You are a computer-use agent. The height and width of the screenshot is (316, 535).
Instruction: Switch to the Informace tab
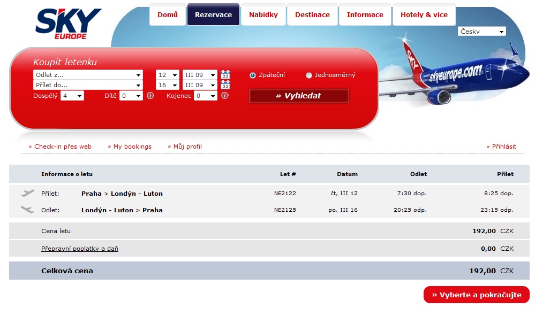(x=365, y=14)
